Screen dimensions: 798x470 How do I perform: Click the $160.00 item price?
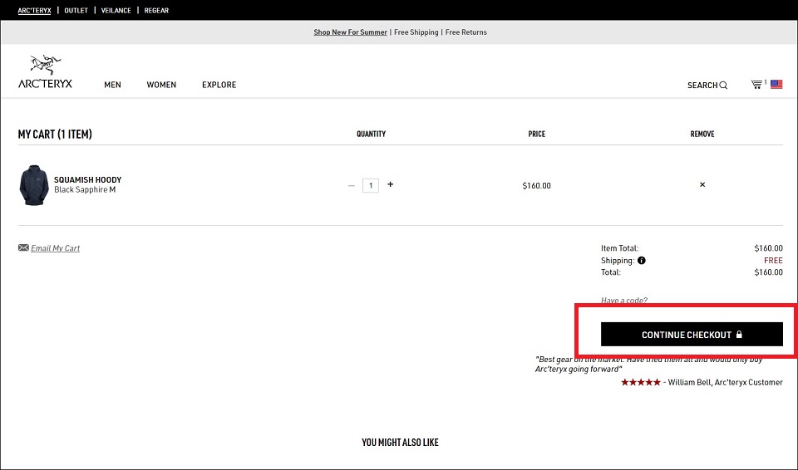pyautogui.click(x=536, y=186)
